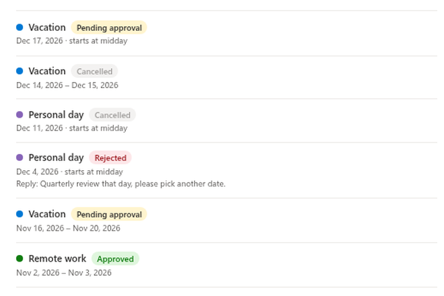Image resolution: width=444 pixels, height=296 pixels.
Task: Select the Nov 16, 2026 – Nov 20, 2026 date range
Action: point(68,228)
